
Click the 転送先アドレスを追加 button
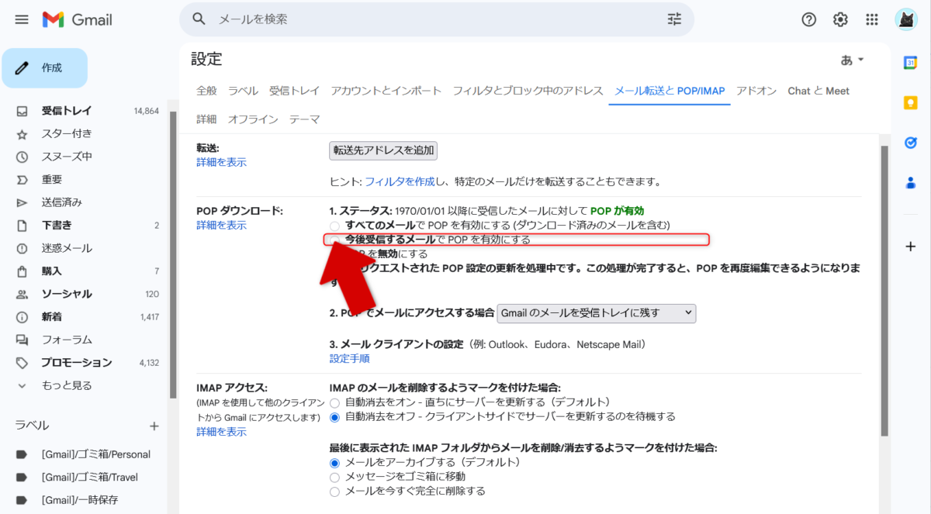coord(383,150)
